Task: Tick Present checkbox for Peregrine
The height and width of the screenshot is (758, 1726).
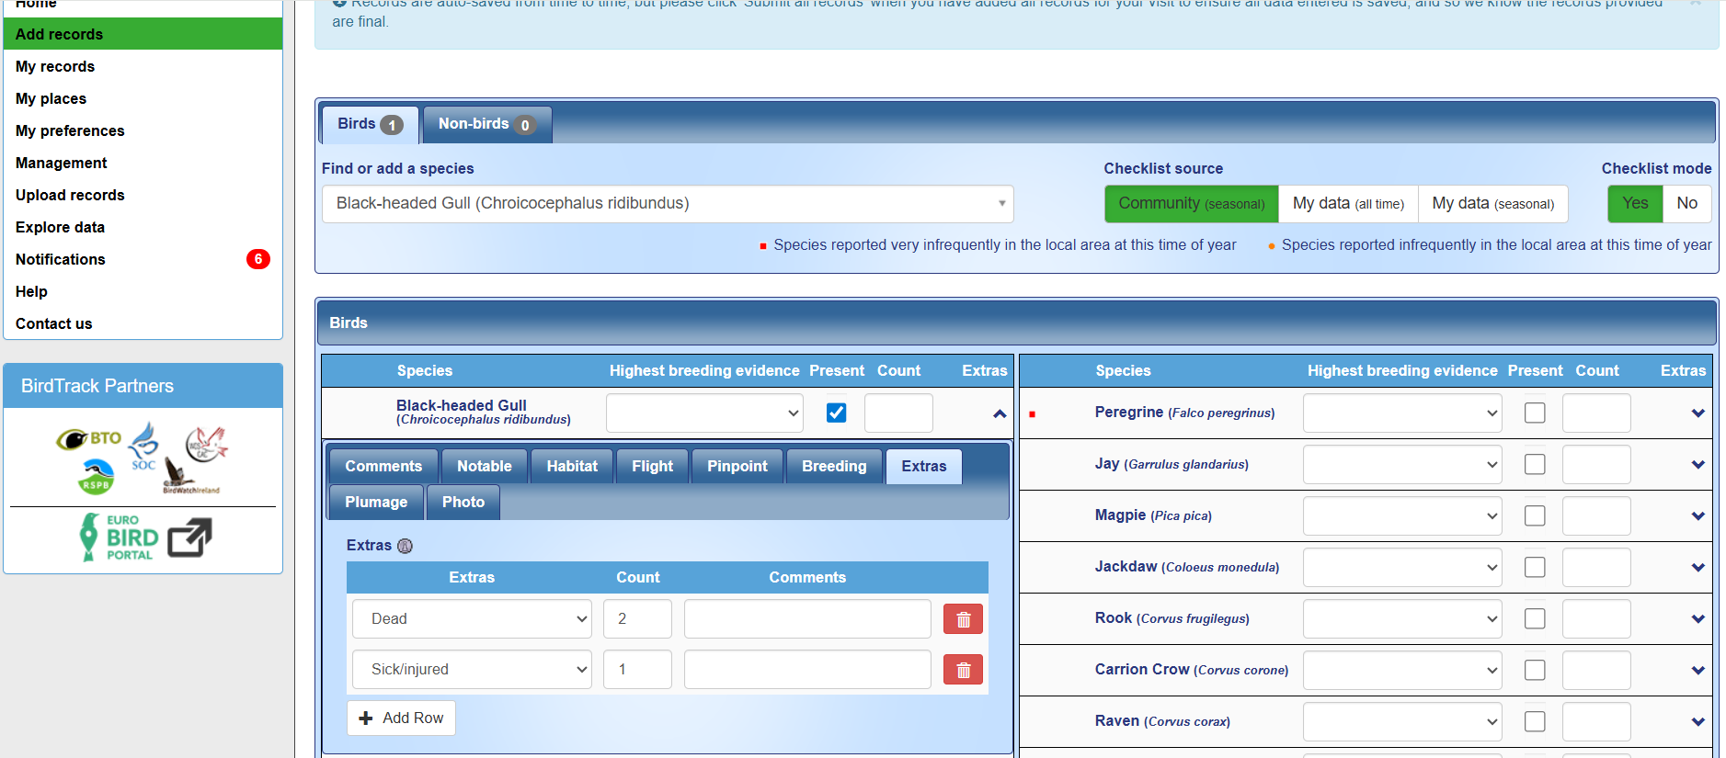Action: tap(1535, 413)
